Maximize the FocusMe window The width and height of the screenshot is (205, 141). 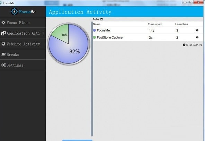[x=191, y=2]
